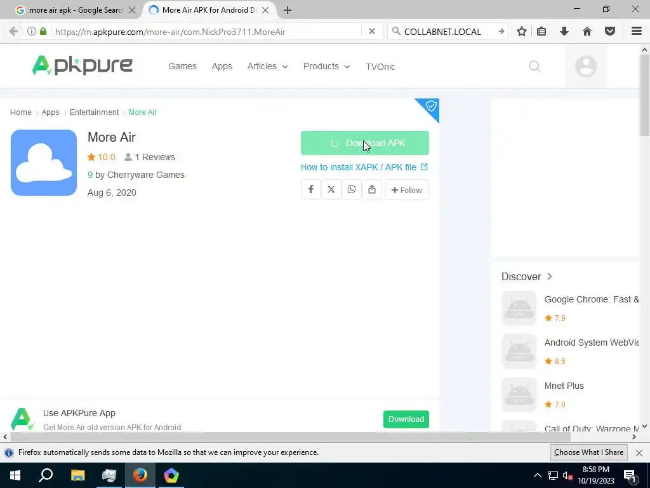Screen dimensions: 650x488
Task: Open Android System WebView in Discover
Action: [x=592, y=342]
